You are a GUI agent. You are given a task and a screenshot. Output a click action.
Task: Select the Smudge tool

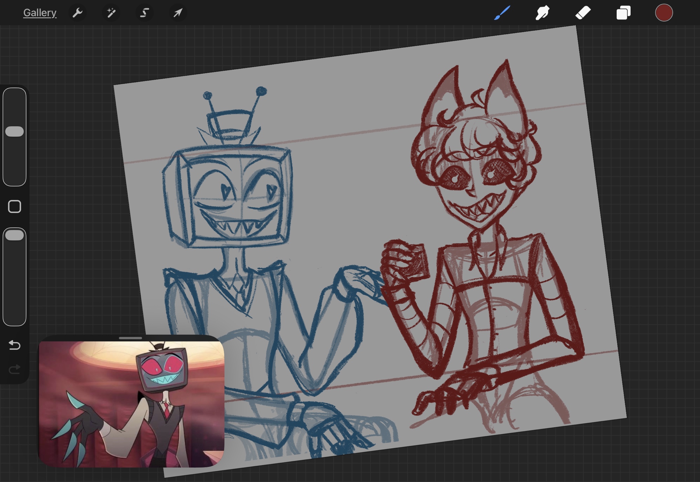[x=542, y=13]
